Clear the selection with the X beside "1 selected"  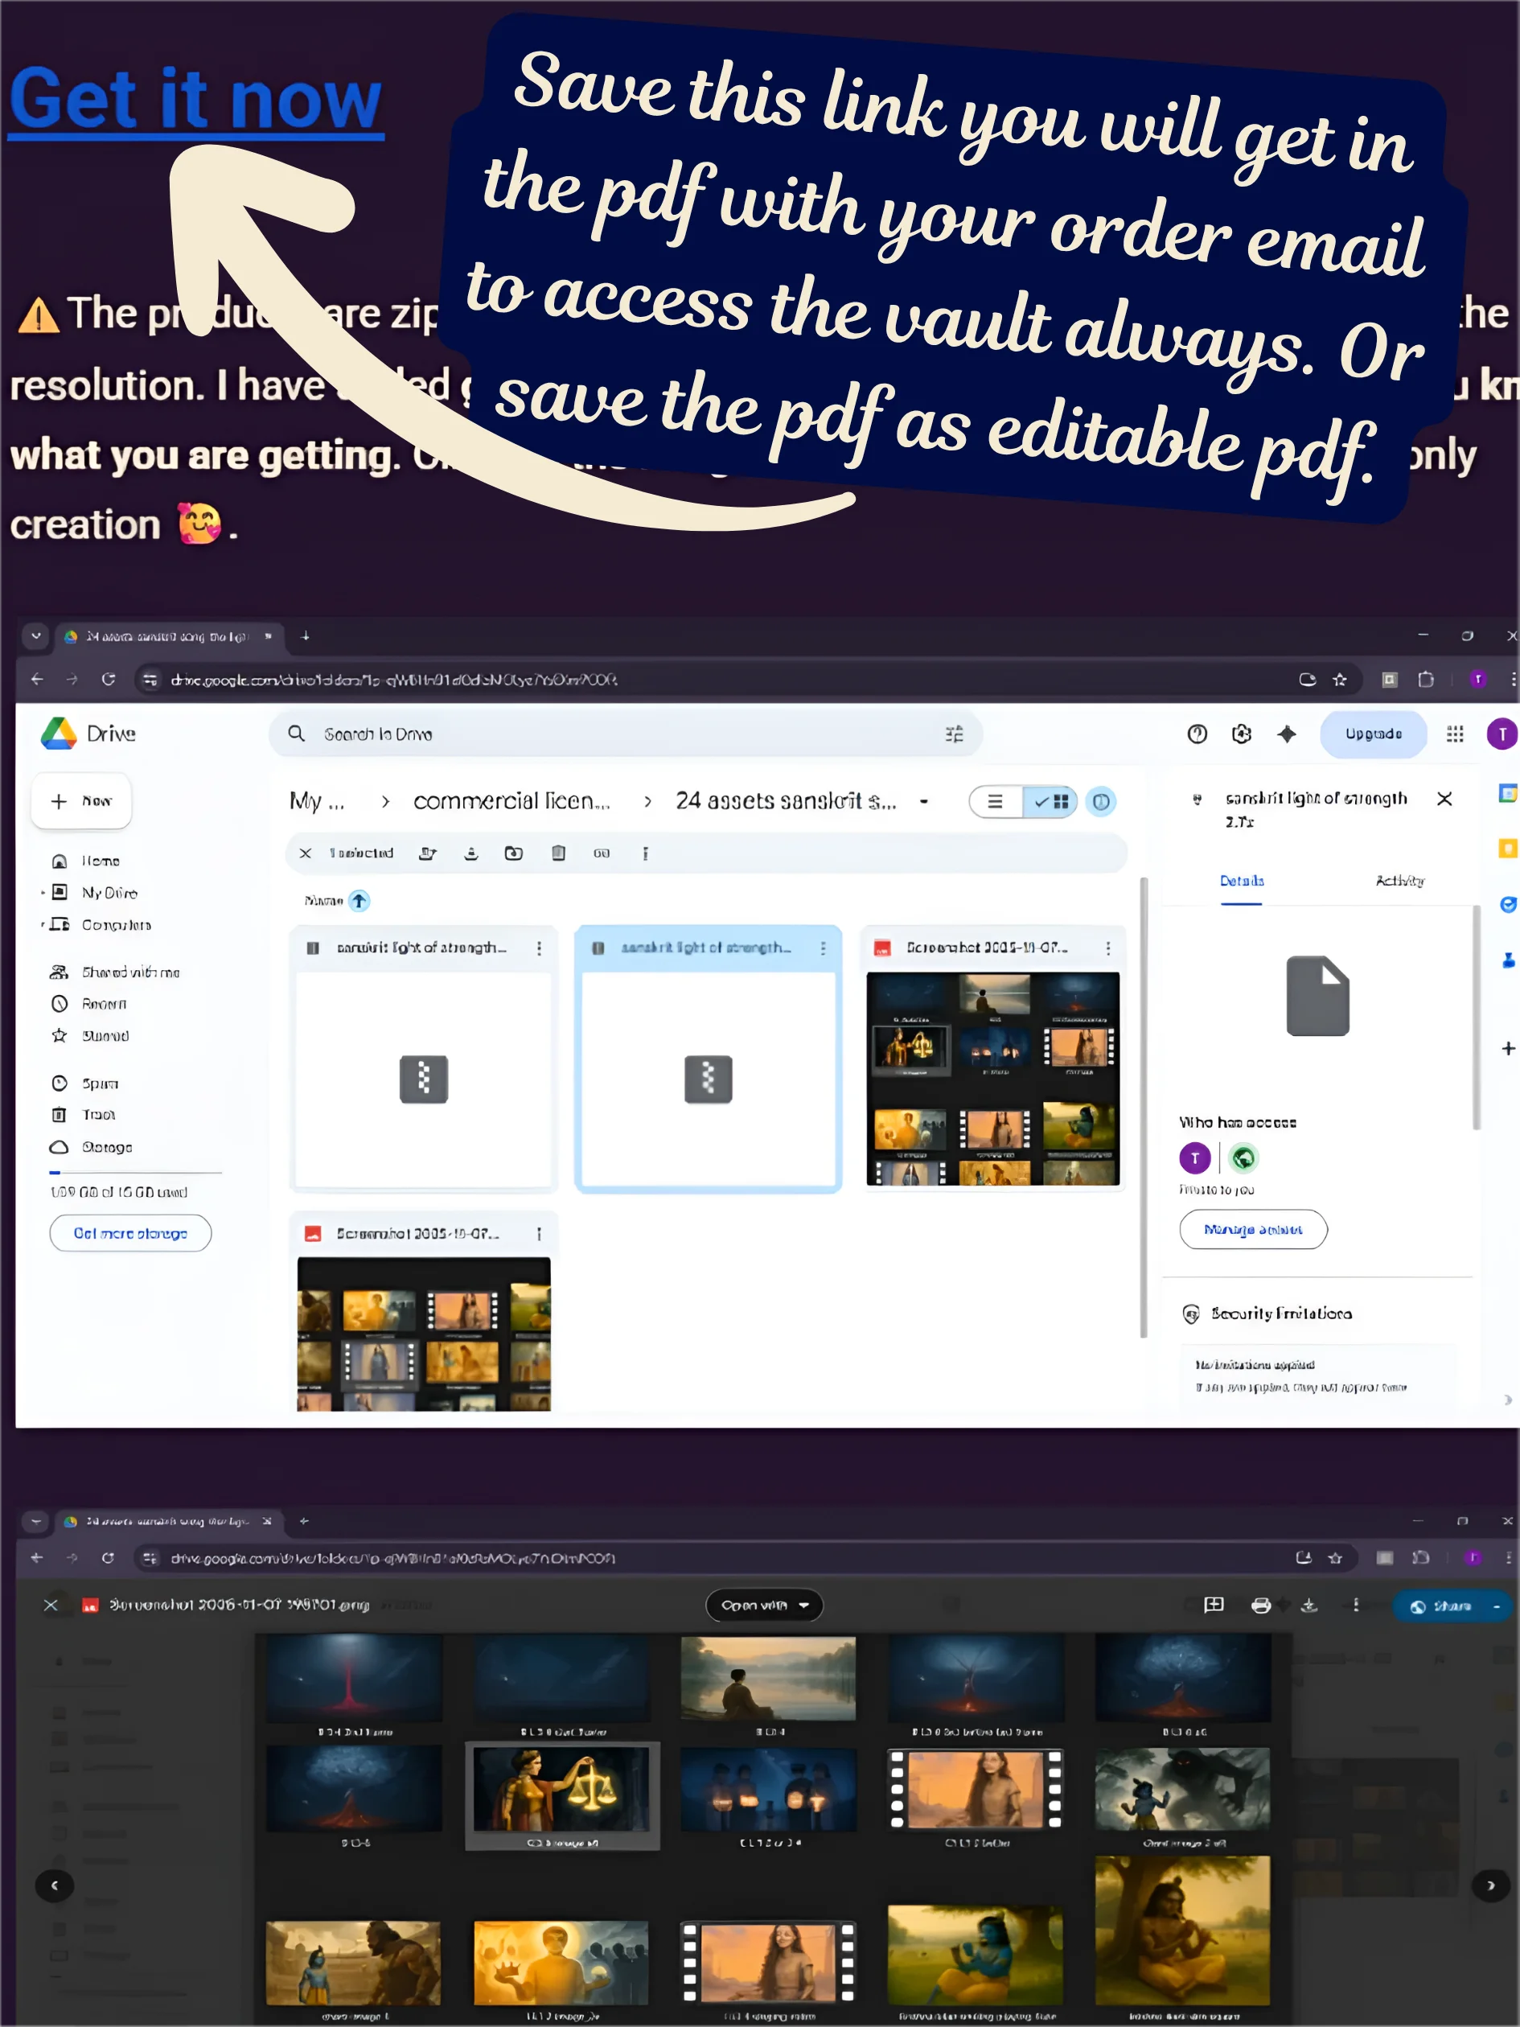click(x=305, y=853)
